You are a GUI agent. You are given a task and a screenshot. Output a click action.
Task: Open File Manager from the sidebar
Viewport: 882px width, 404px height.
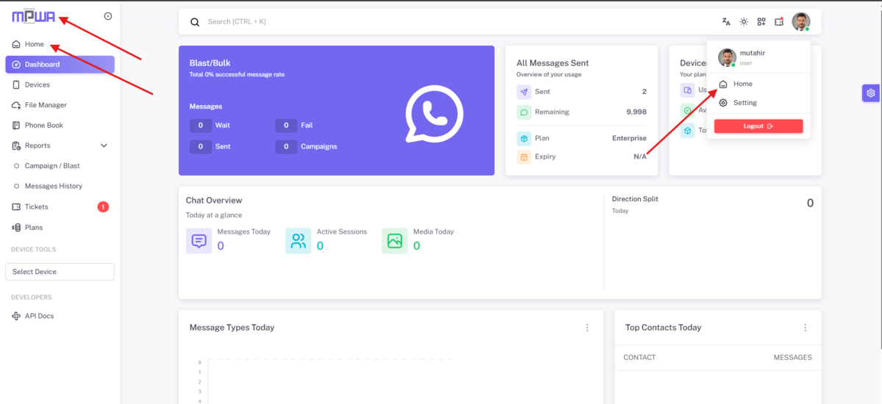[x=45, y=105]
